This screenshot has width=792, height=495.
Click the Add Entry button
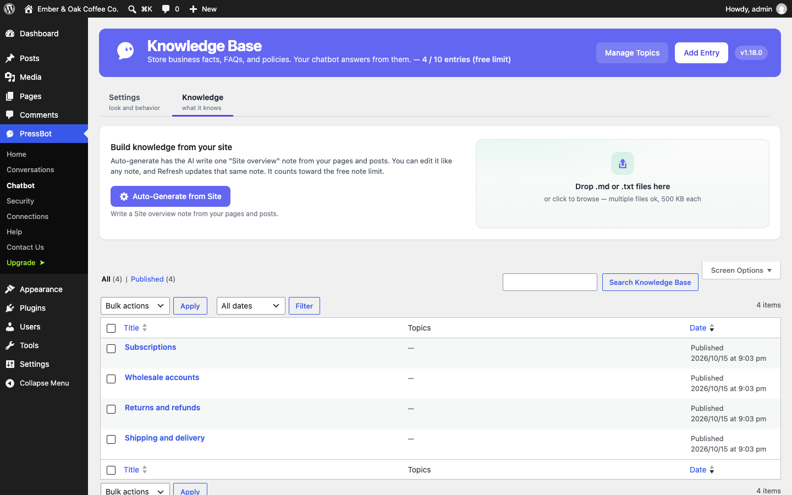701,53
